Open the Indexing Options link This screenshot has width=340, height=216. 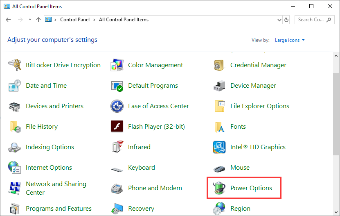coord(50,147)
